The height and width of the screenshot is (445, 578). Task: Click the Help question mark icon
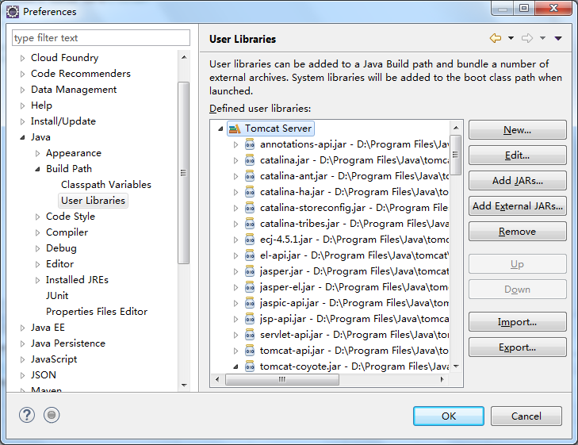(27, 415)
